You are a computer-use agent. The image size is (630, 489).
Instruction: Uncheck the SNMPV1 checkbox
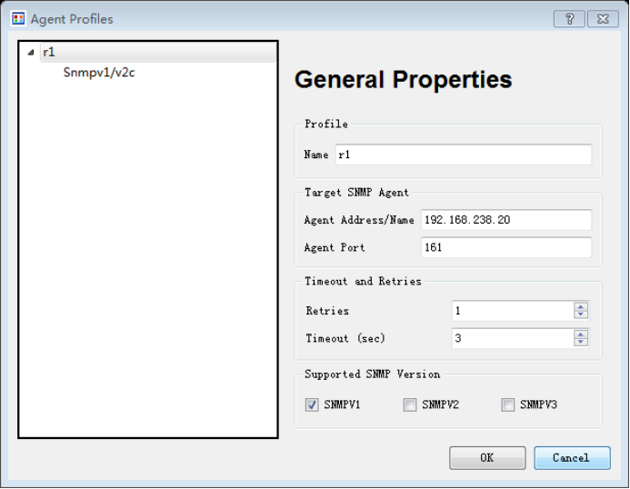[x=312, y=404]
